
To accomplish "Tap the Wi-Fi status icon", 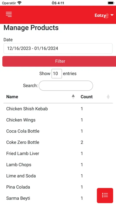I will pos(20,3).
